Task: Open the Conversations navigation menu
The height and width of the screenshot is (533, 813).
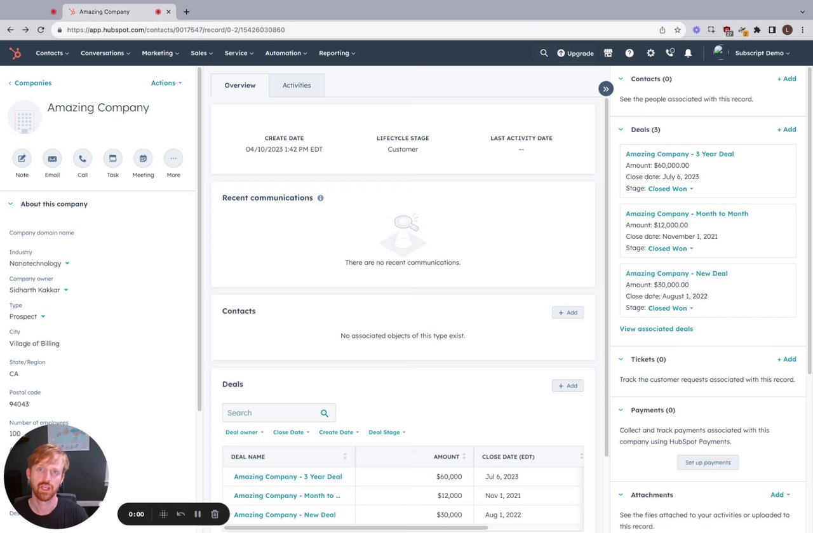Action: point(105,53)
